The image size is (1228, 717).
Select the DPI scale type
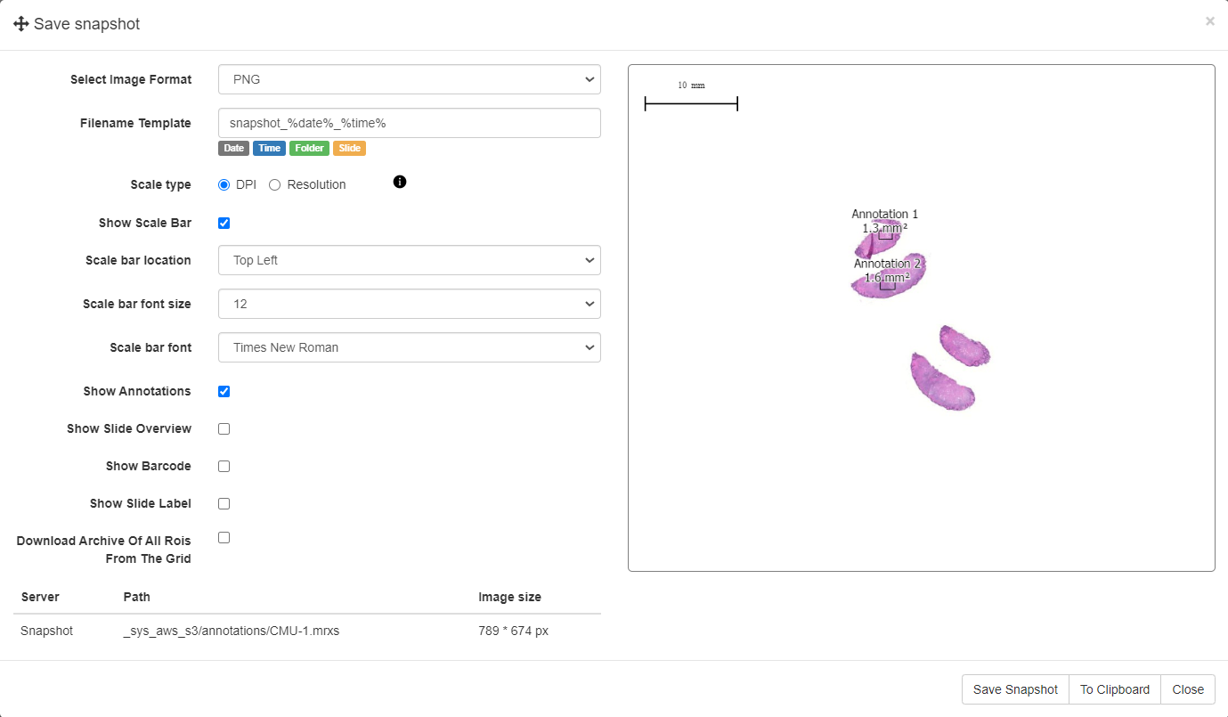tap(224, 185)
